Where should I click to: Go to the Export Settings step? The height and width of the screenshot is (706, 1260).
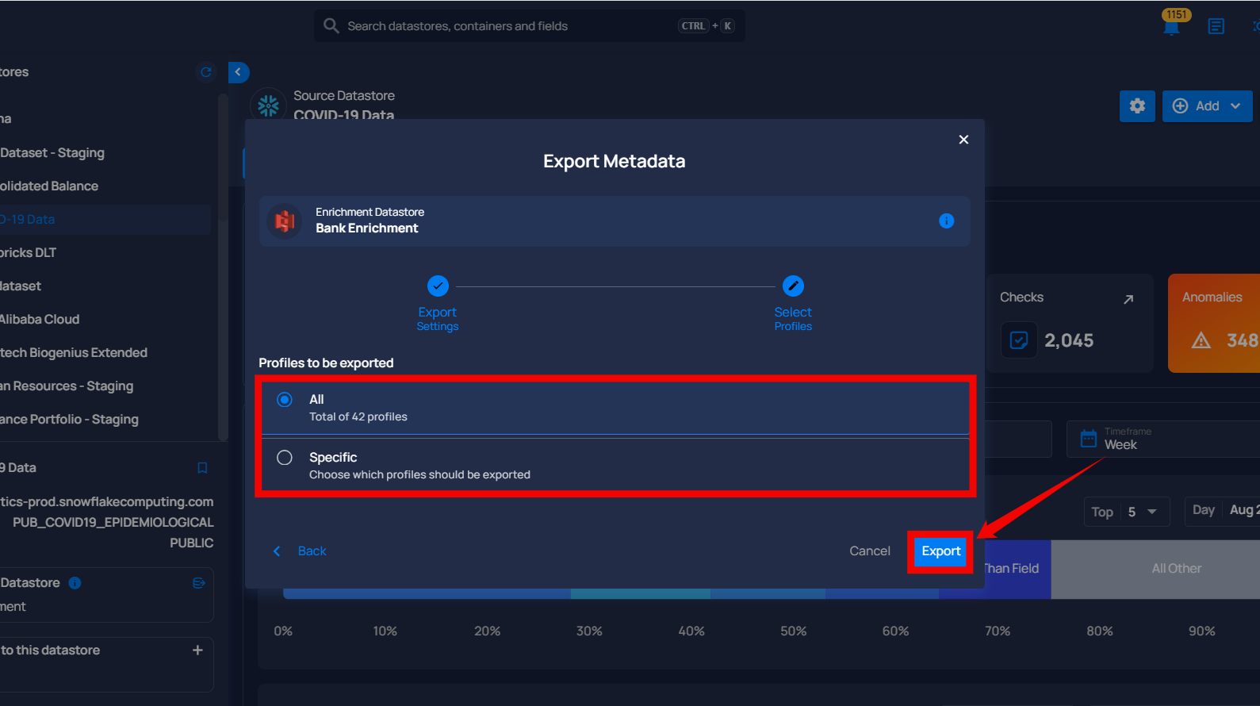pos(438,286)
